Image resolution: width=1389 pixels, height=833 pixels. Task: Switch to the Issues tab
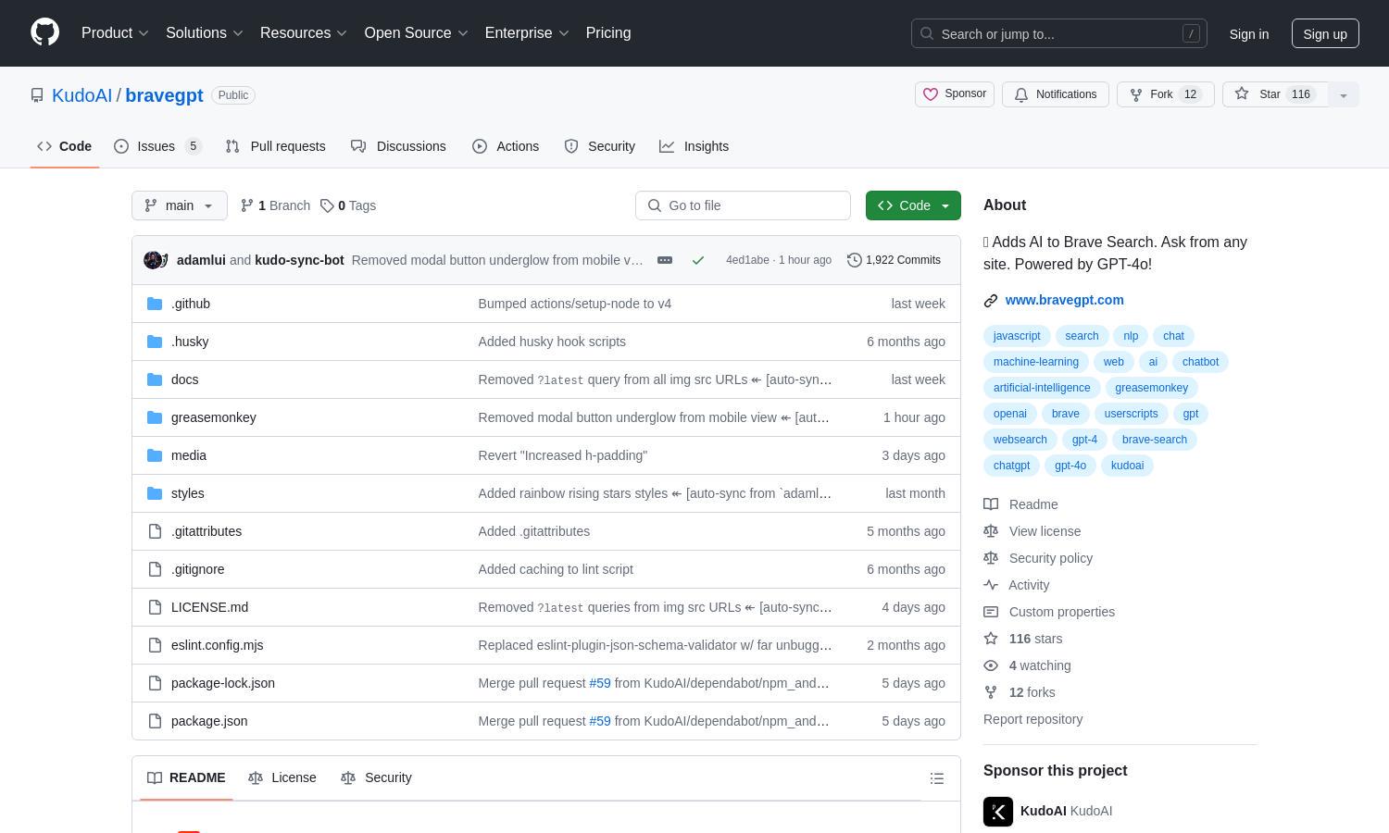point(157,146)
